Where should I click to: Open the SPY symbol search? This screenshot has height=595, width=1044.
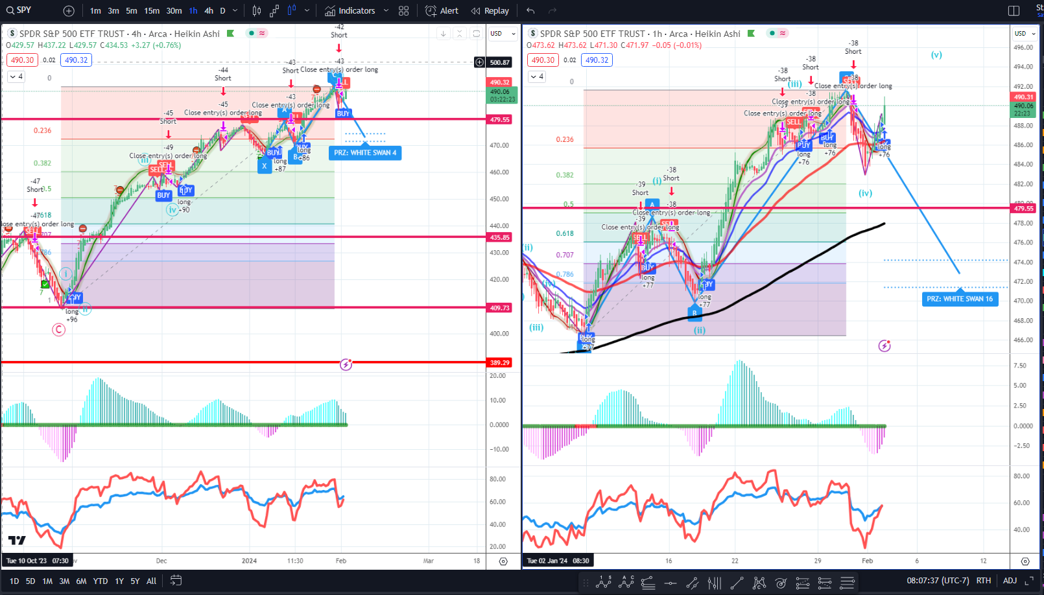[x=19, y=10]
